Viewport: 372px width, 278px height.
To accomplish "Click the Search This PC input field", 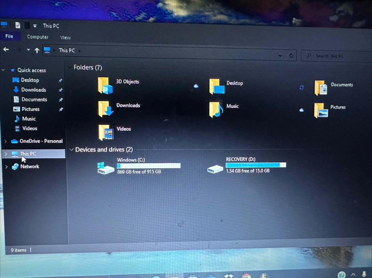I will pyautogui.click(x=336, y=56).
